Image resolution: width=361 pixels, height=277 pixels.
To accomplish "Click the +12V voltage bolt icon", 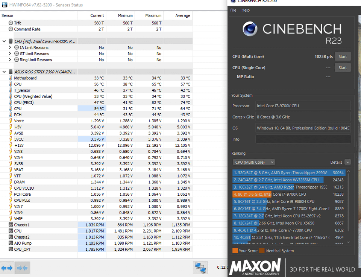I will click(11, 145).
